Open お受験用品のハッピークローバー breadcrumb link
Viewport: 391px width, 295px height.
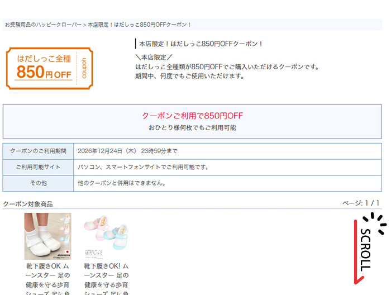pyautogui.click(x=43, y=25)
